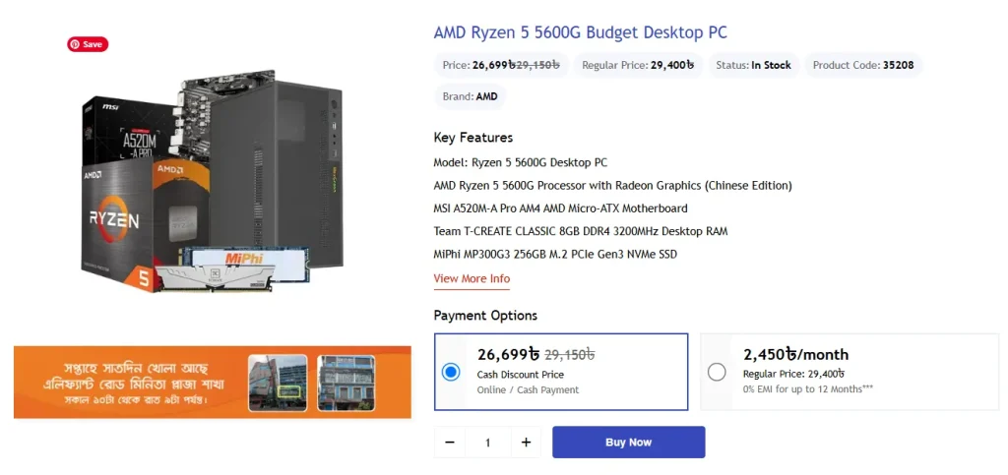The image size is (1008, 475).
Task: Click the Online / Cash Payment text
Action: [x=528, y=389]
